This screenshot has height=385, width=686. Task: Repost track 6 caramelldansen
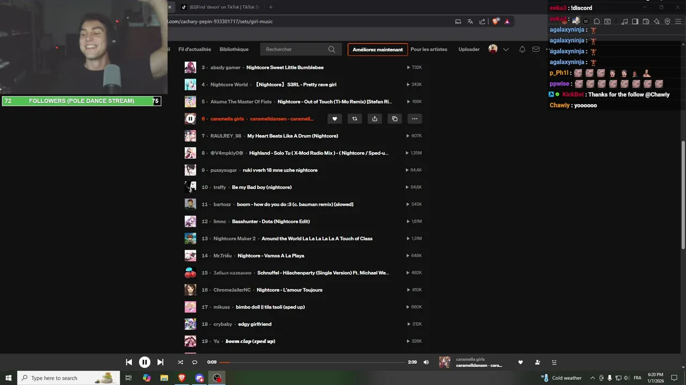pyautogui.click(x=354, y=119)
